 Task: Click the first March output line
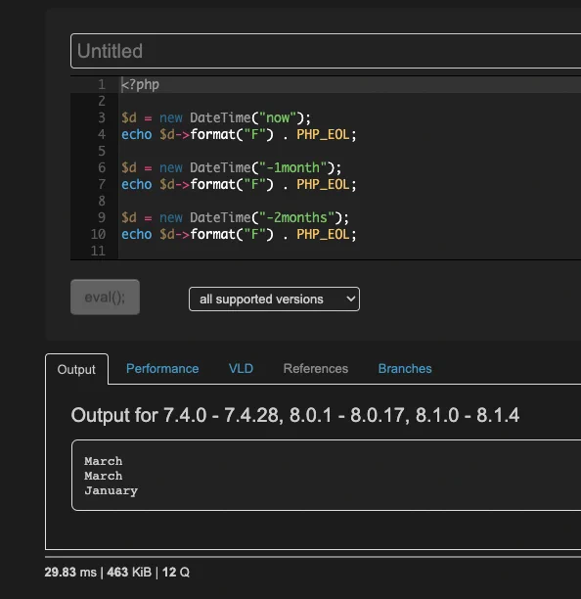[104, 461]
